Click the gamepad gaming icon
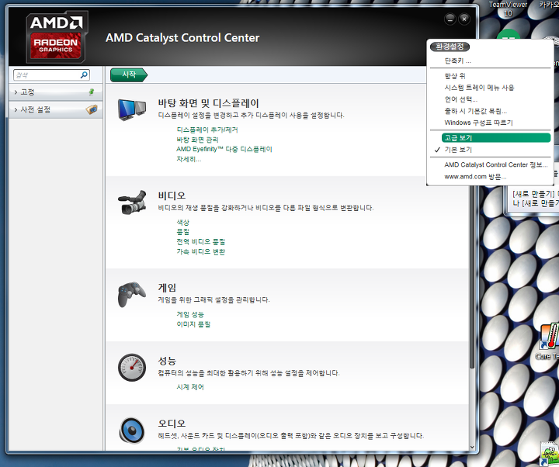Screen dimensions: 559x467 tap(131, 294)
